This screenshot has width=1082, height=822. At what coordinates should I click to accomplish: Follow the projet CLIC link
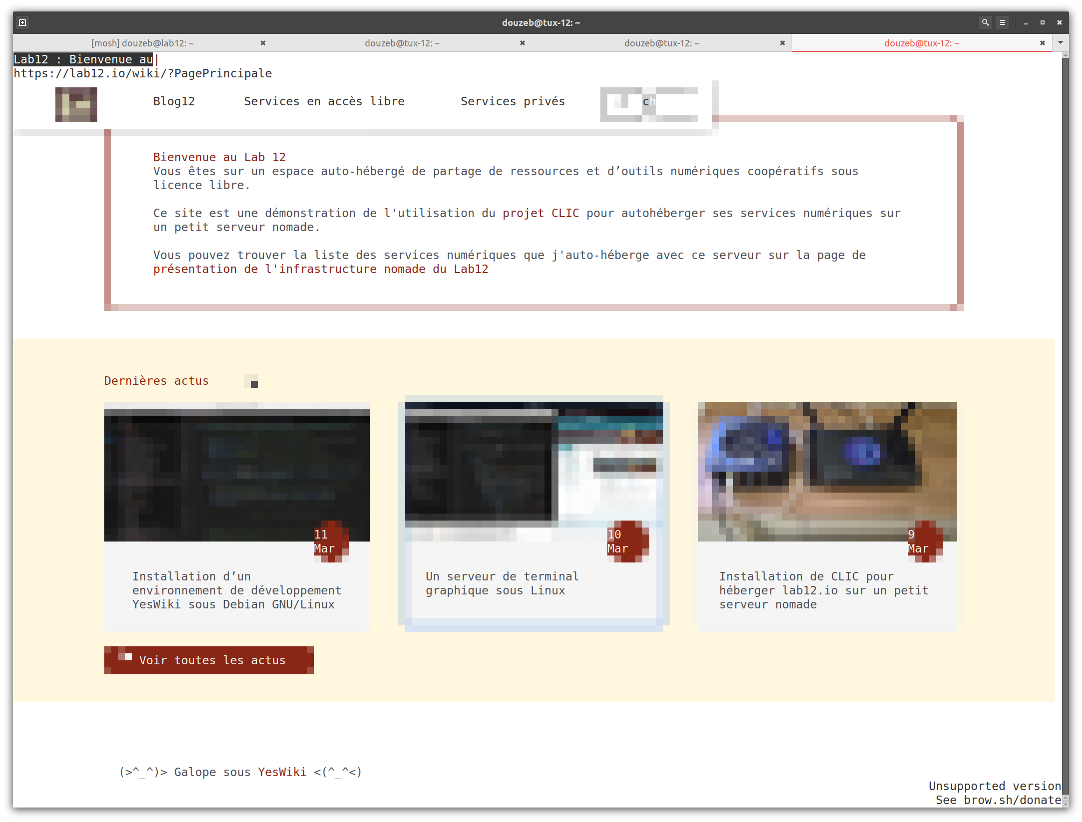(541, 213)
